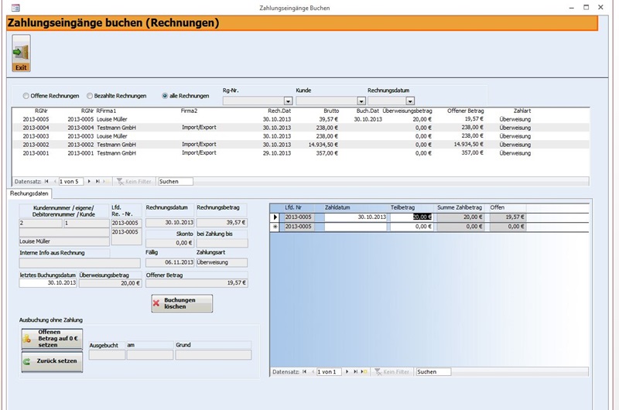Click the Skonto field showing 0,00 €

tap(169, 243)
